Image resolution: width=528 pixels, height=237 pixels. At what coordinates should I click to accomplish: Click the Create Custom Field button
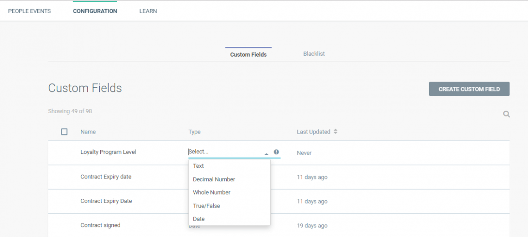[469, 89]
